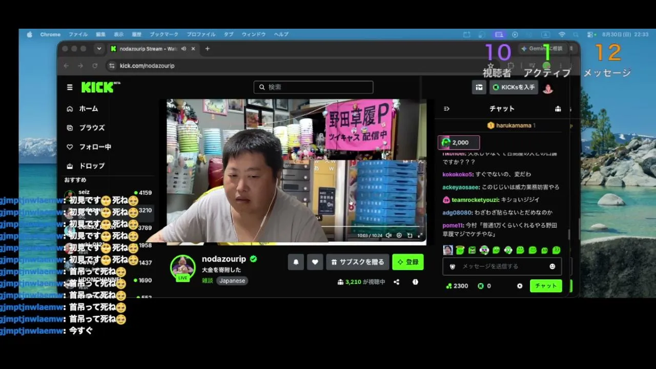Click the nodazourip channel avatar
This screenshot has height=369, width=656.
(x=182, y=267)
